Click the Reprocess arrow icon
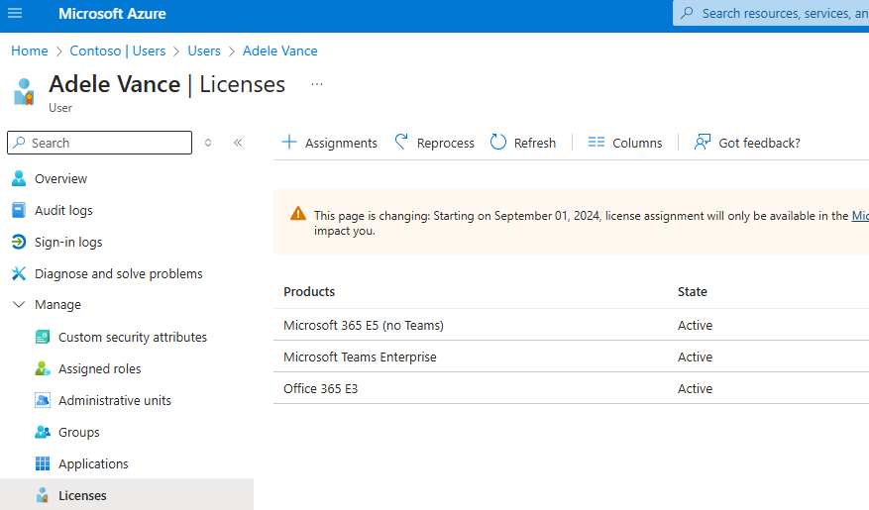869x510 pixels. tap(402, 143)
